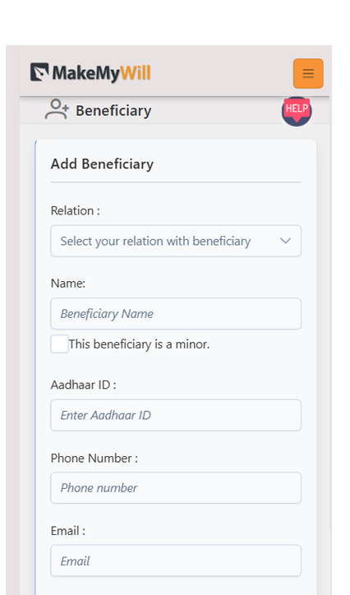The width and height of the screenshot is (350, 595).
Task: Click the add-person Beneficiary icon
Action: [x=57, y=109]
